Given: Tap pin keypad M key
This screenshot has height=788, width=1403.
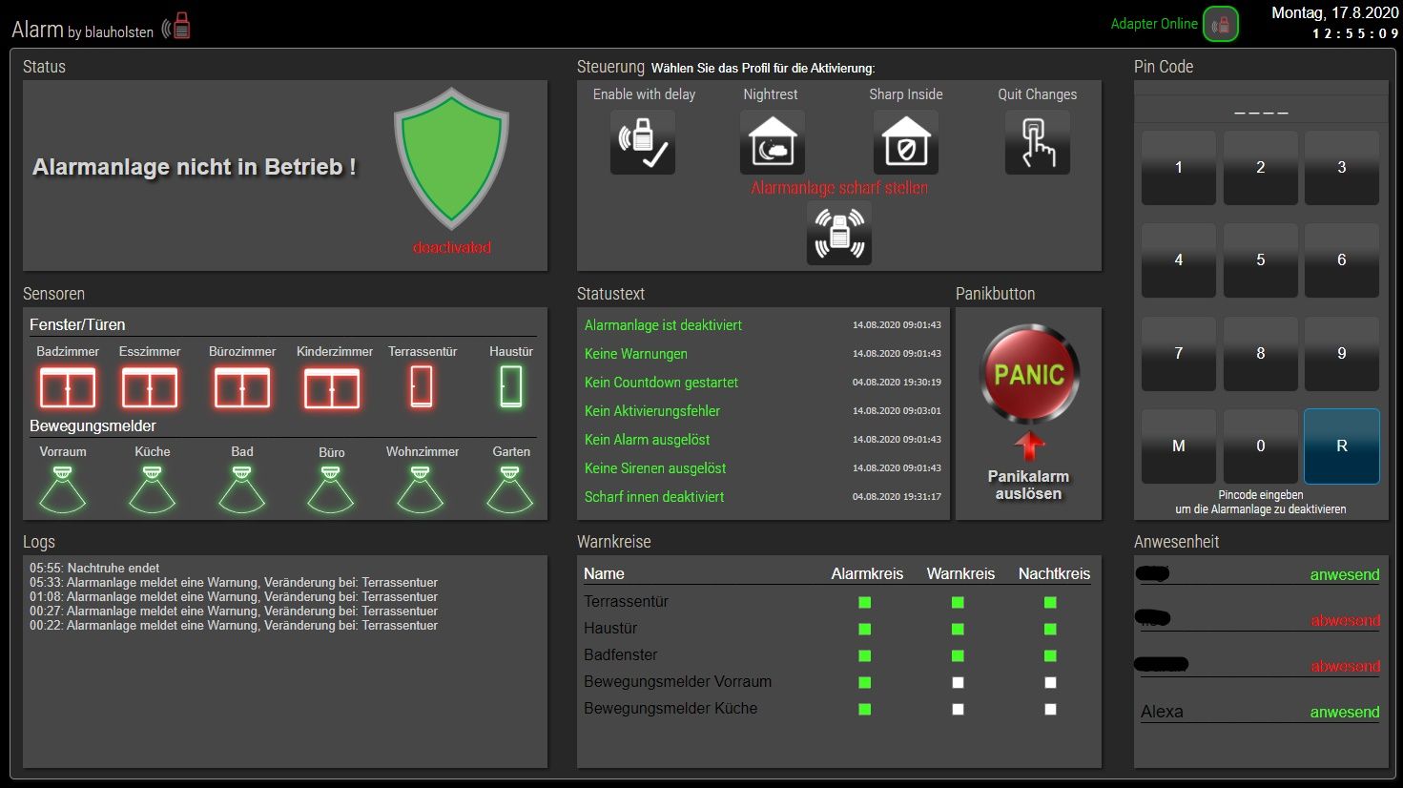Looking at the screenshot, I should tap(1179, 446).
